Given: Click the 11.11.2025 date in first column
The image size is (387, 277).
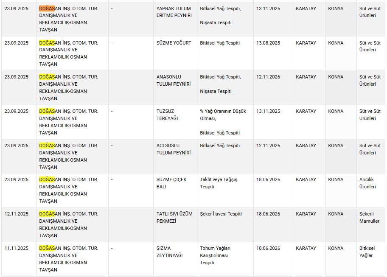Looking at the screenshot, I should coord(16,248).
